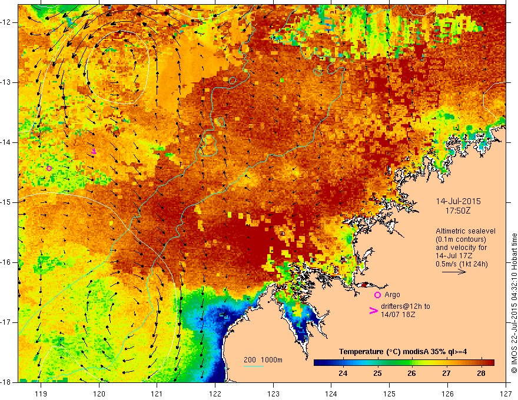Click the "14-Jul 17Z" caption line
Viewport: 518px width, 400px height.
point(454,256)
